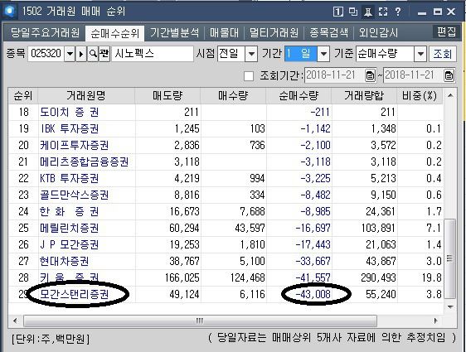The width and height of the screenshot is (466, 352).
Task: Switch to 당일주요거래원 tab
Action: point(45,32)
